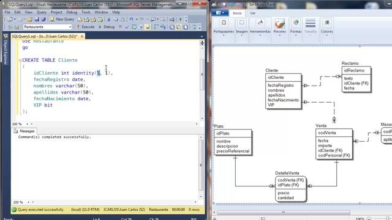This screenshot has height=220, width=392.
Task: Open the Restaurante database dropdown
Action: tap(70, 27)
